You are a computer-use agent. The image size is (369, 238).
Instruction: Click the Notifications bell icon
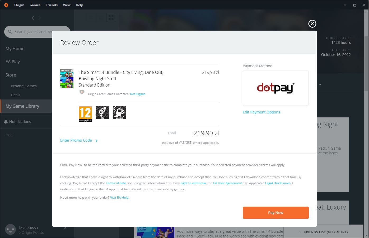click(6, 122)
